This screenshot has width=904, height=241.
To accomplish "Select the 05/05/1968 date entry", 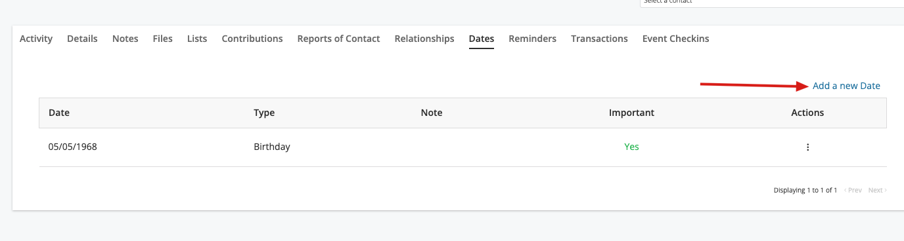I will click(x=73, y=147).
